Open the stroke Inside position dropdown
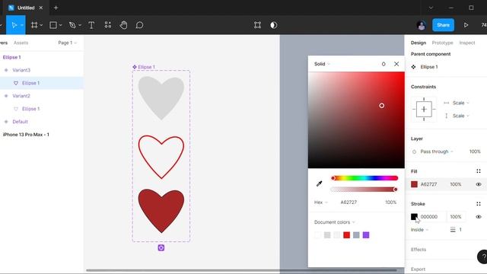This screenshot has height=274, width=487. tap(419, 230)
